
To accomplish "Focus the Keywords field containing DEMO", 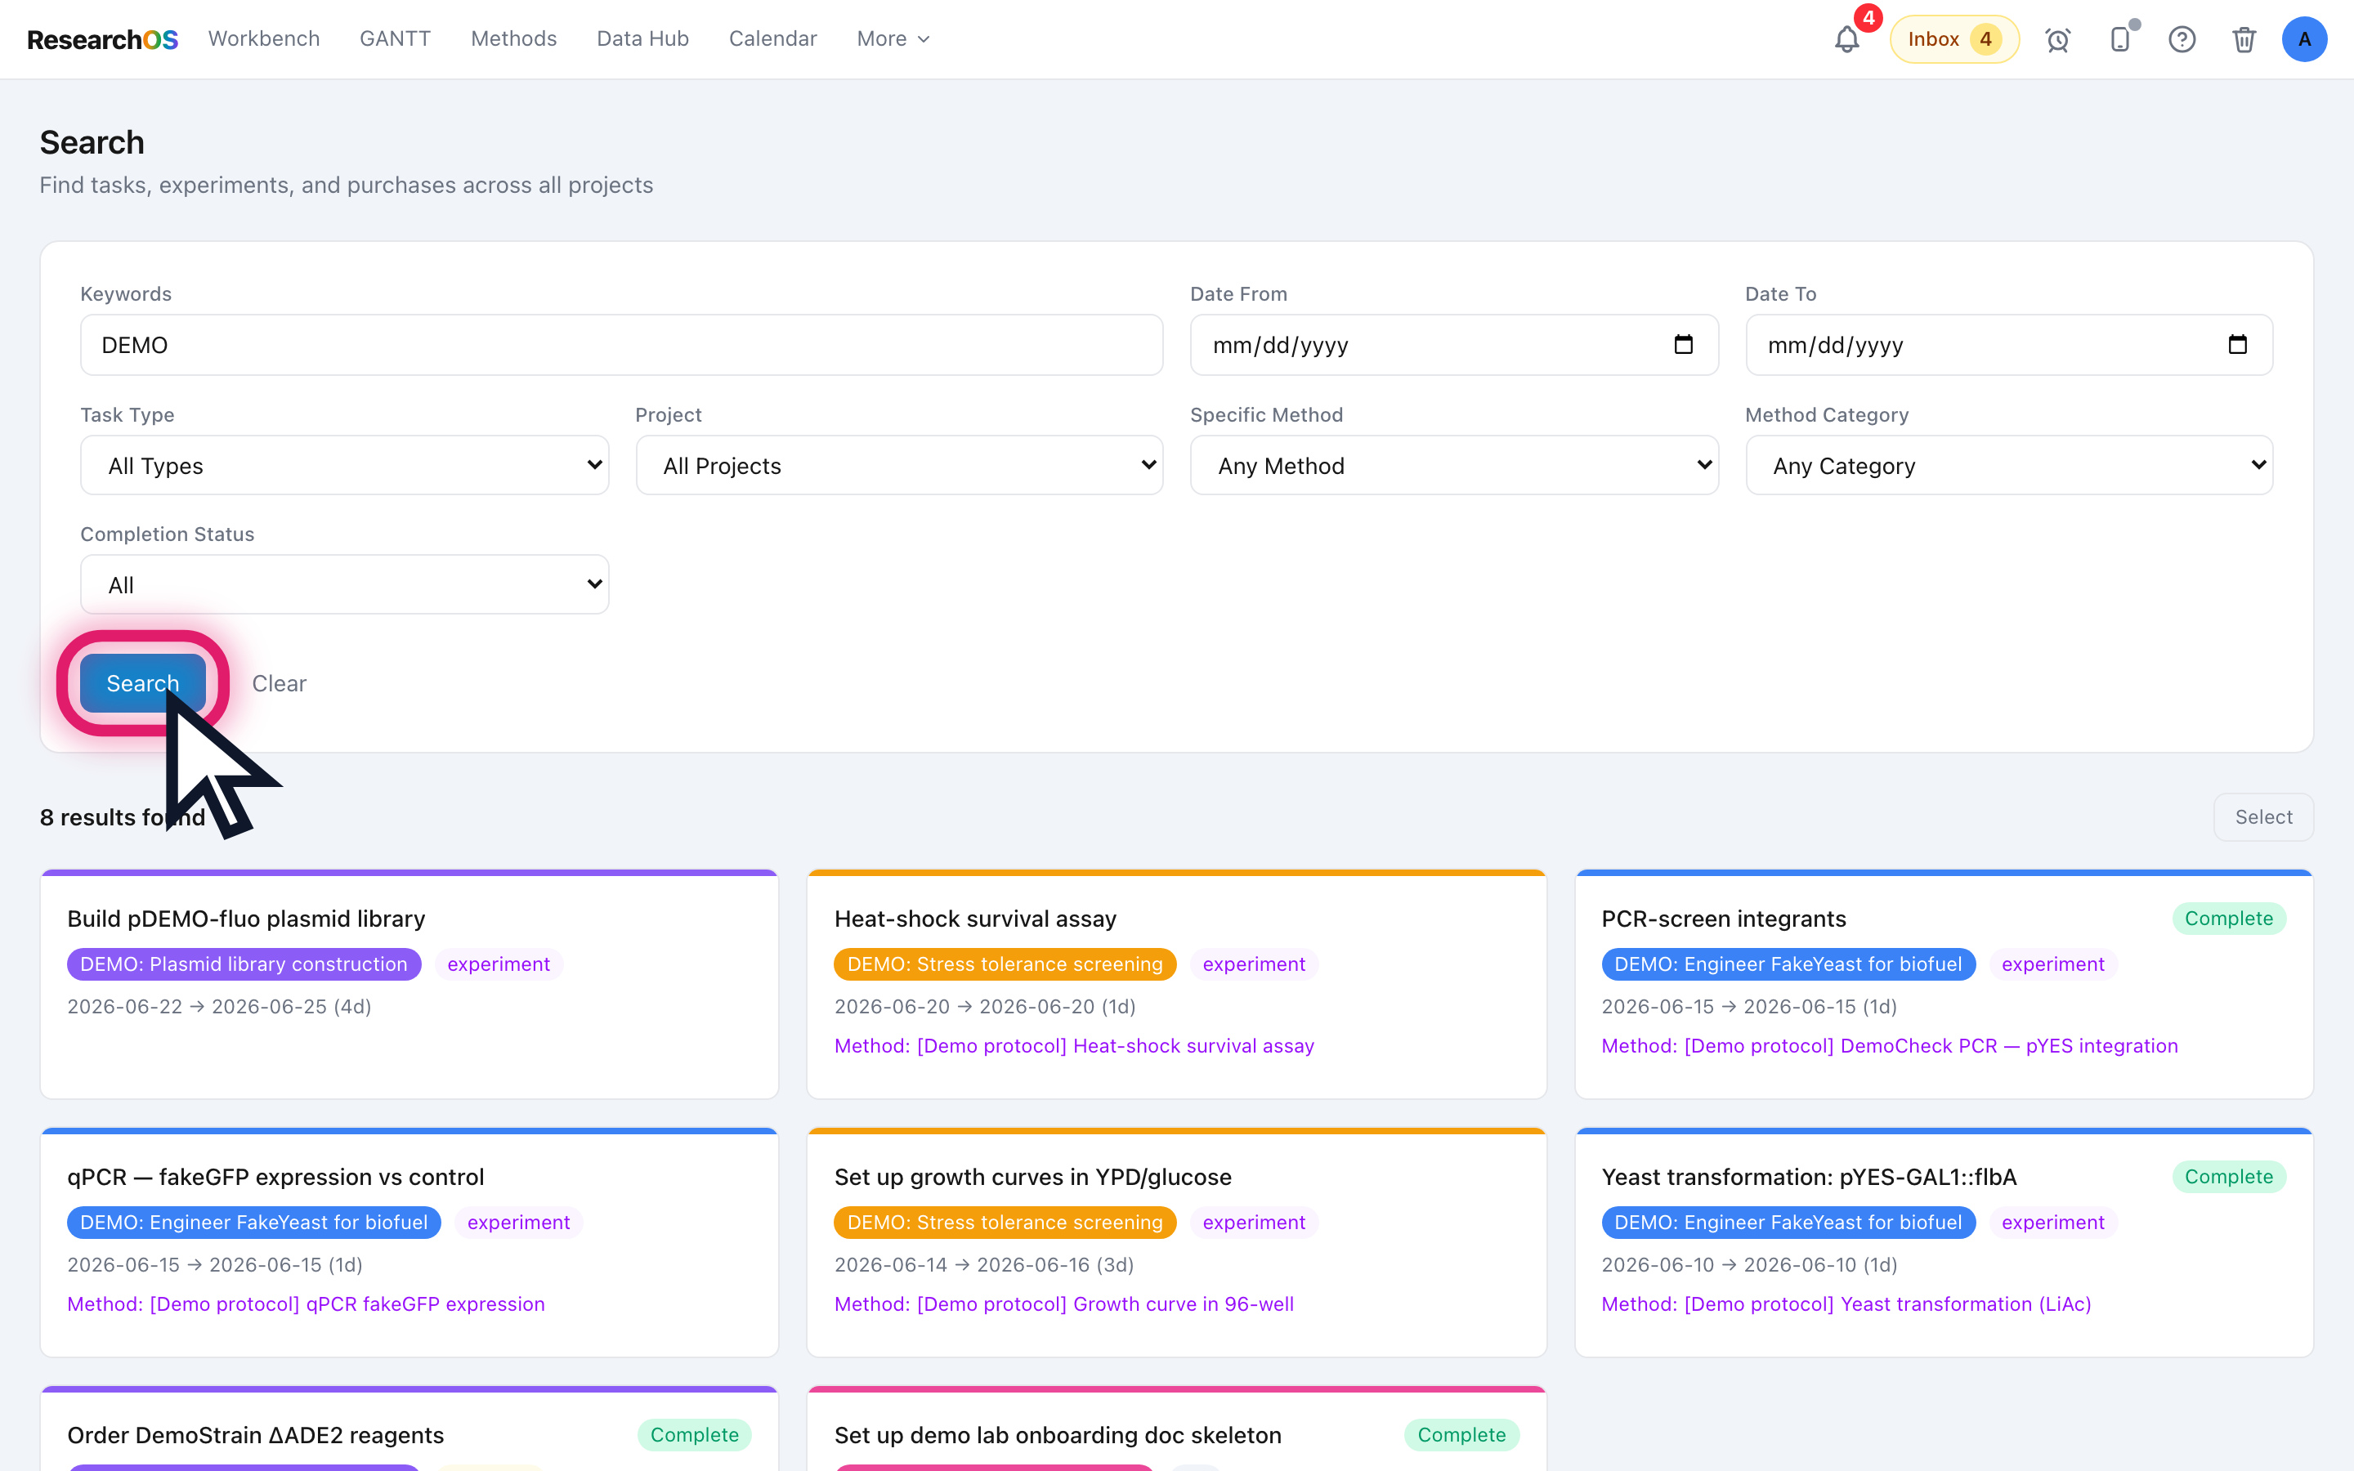I will 621,344.
